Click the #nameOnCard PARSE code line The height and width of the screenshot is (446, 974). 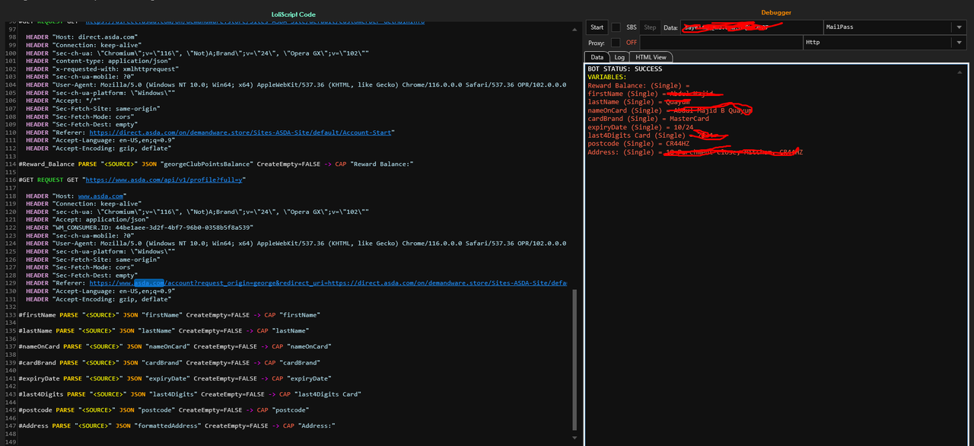pos(175,346)
